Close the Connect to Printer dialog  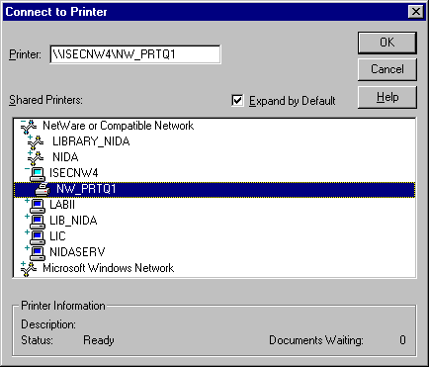[416, 12]
